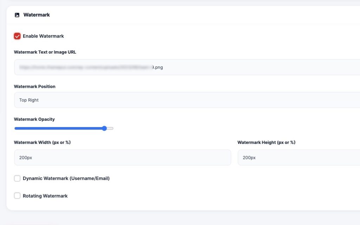Select the Watermark Height input box
This screenshot has height=225, width=360.
pos(299,158)
